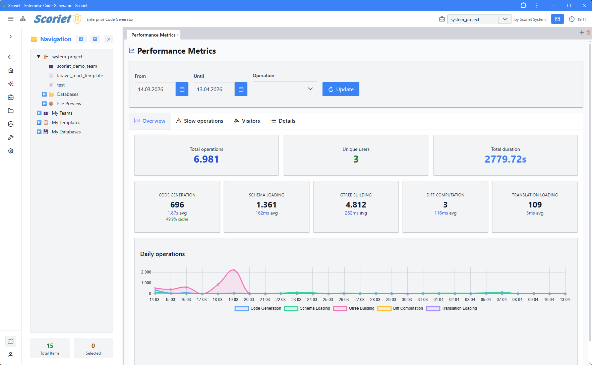Toggle Gtree Building in the chart legend
The image size is (592, 365).
coord(361,308)
